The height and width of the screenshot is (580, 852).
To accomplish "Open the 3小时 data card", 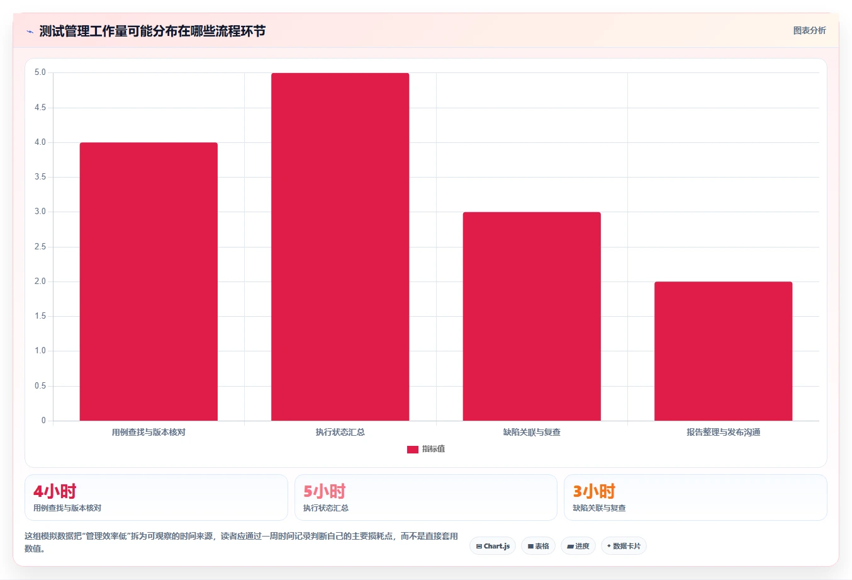I will [695, 498].
